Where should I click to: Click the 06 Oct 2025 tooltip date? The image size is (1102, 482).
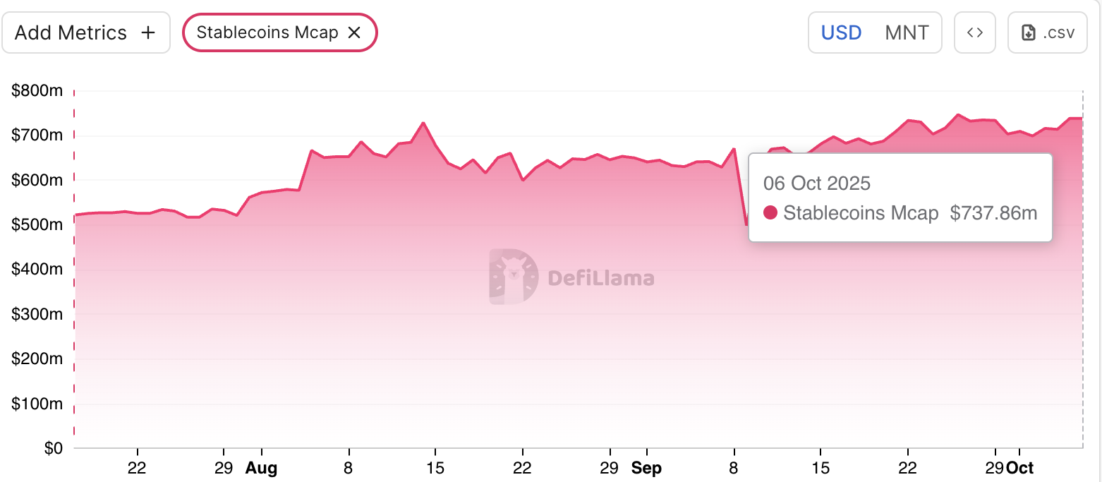click(x=817, y=183)
